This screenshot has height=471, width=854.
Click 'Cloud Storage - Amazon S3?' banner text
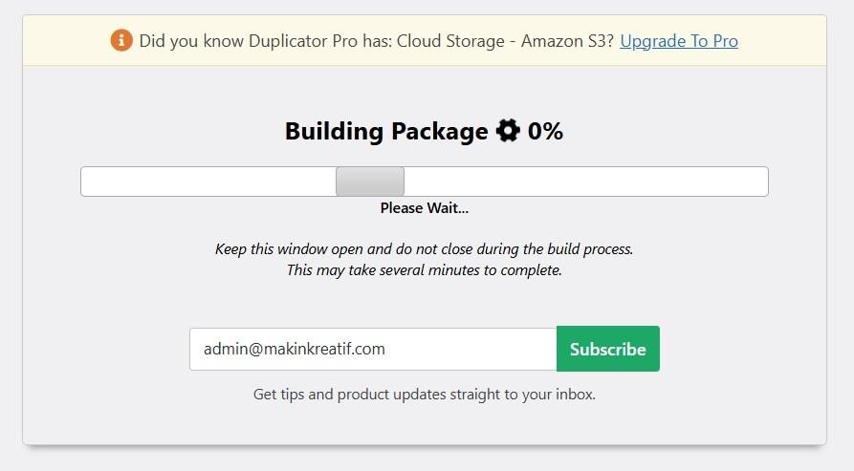505,41
